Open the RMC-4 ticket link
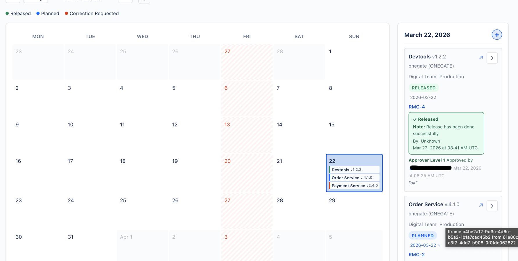This screenshot has width=518, height=261. click(417, 107)
